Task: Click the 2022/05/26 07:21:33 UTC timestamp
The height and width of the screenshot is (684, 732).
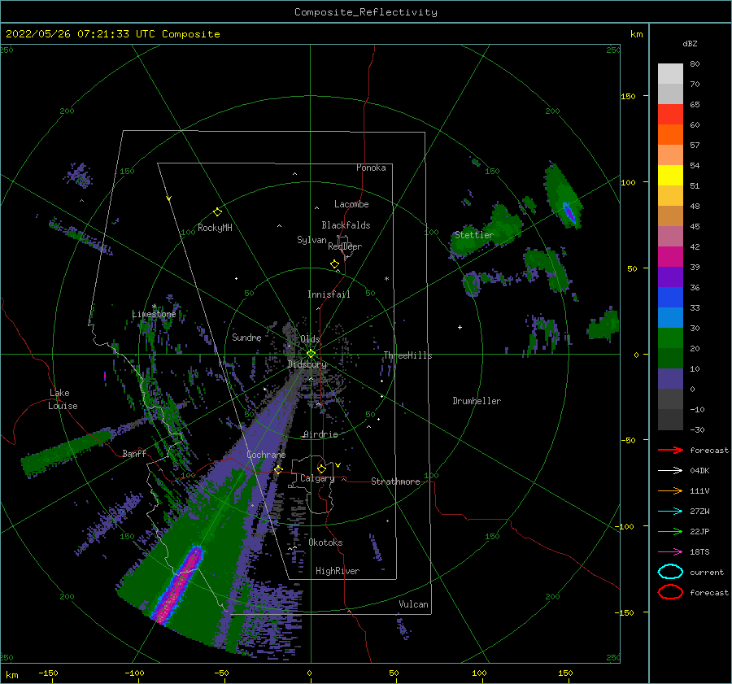Action: point(81,34)
